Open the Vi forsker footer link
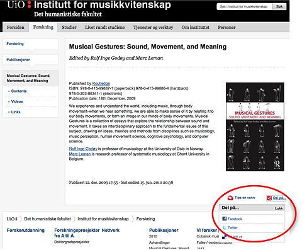 coord(206,230)
